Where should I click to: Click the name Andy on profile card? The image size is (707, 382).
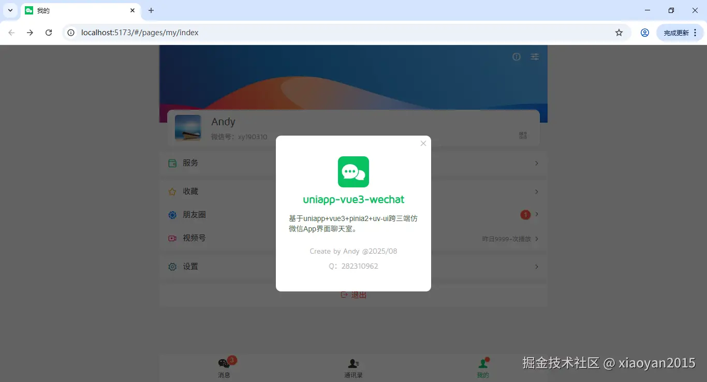[223, 122]
